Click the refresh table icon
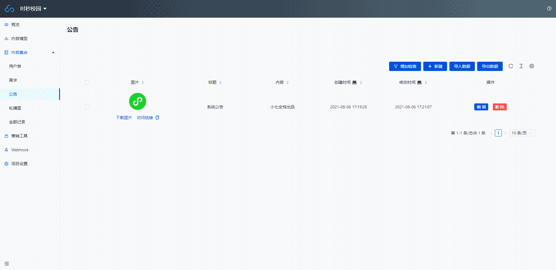556x270 pixels. coord(511,66)
